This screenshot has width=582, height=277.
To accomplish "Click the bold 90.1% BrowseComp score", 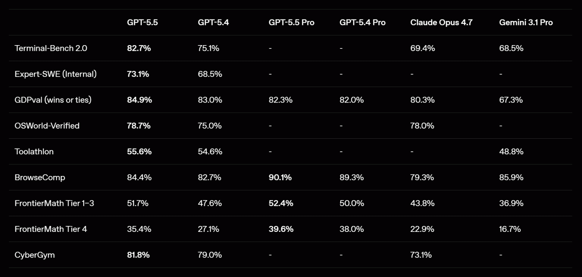I will click(280, 177).
